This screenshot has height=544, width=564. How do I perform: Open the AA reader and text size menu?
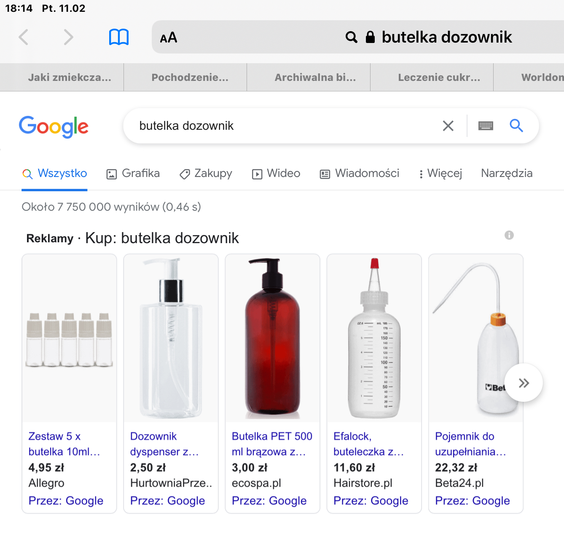[169, 38]
